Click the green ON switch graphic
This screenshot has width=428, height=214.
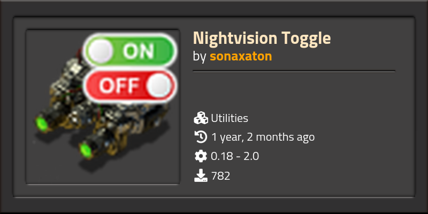point(130,50)
